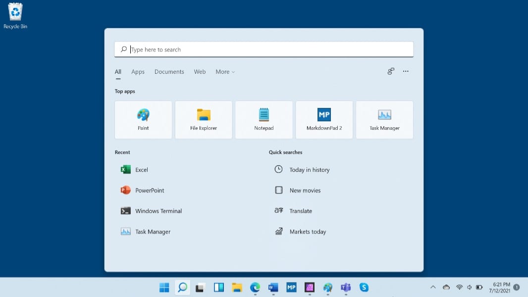Image resolution: width=528 pixels, height=297 pixels.
Task: Click the Markets today quick search
Action: [x=308, y=232]
